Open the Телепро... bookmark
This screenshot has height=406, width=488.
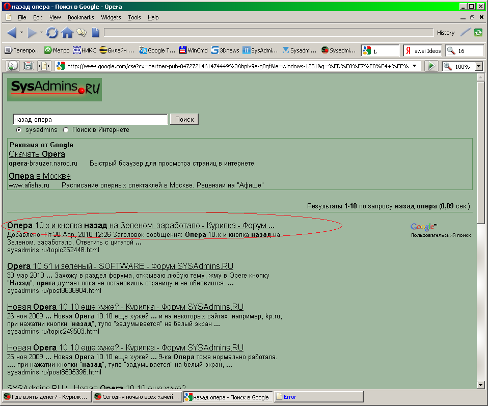23,50
